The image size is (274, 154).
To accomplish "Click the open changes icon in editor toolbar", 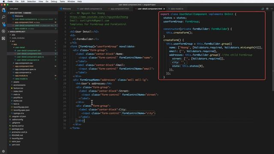I will [x=262, y=9].
